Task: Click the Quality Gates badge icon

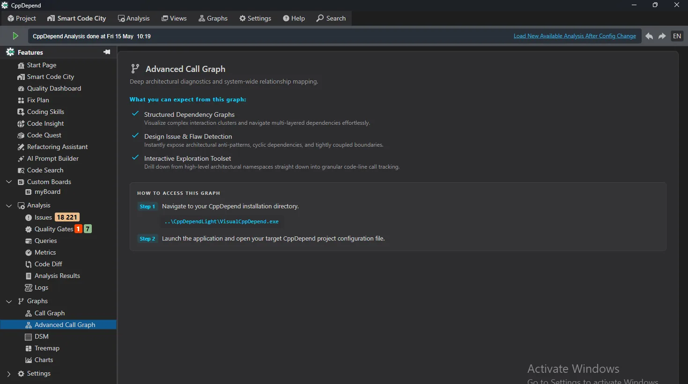Action: [29, 229]
